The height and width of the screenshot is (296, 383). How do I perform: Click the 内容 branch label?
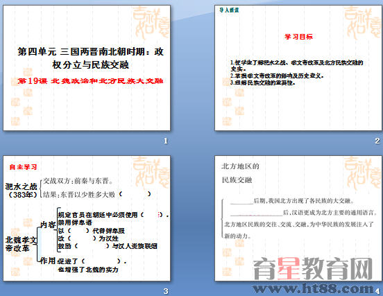click(x=48, y=225)
